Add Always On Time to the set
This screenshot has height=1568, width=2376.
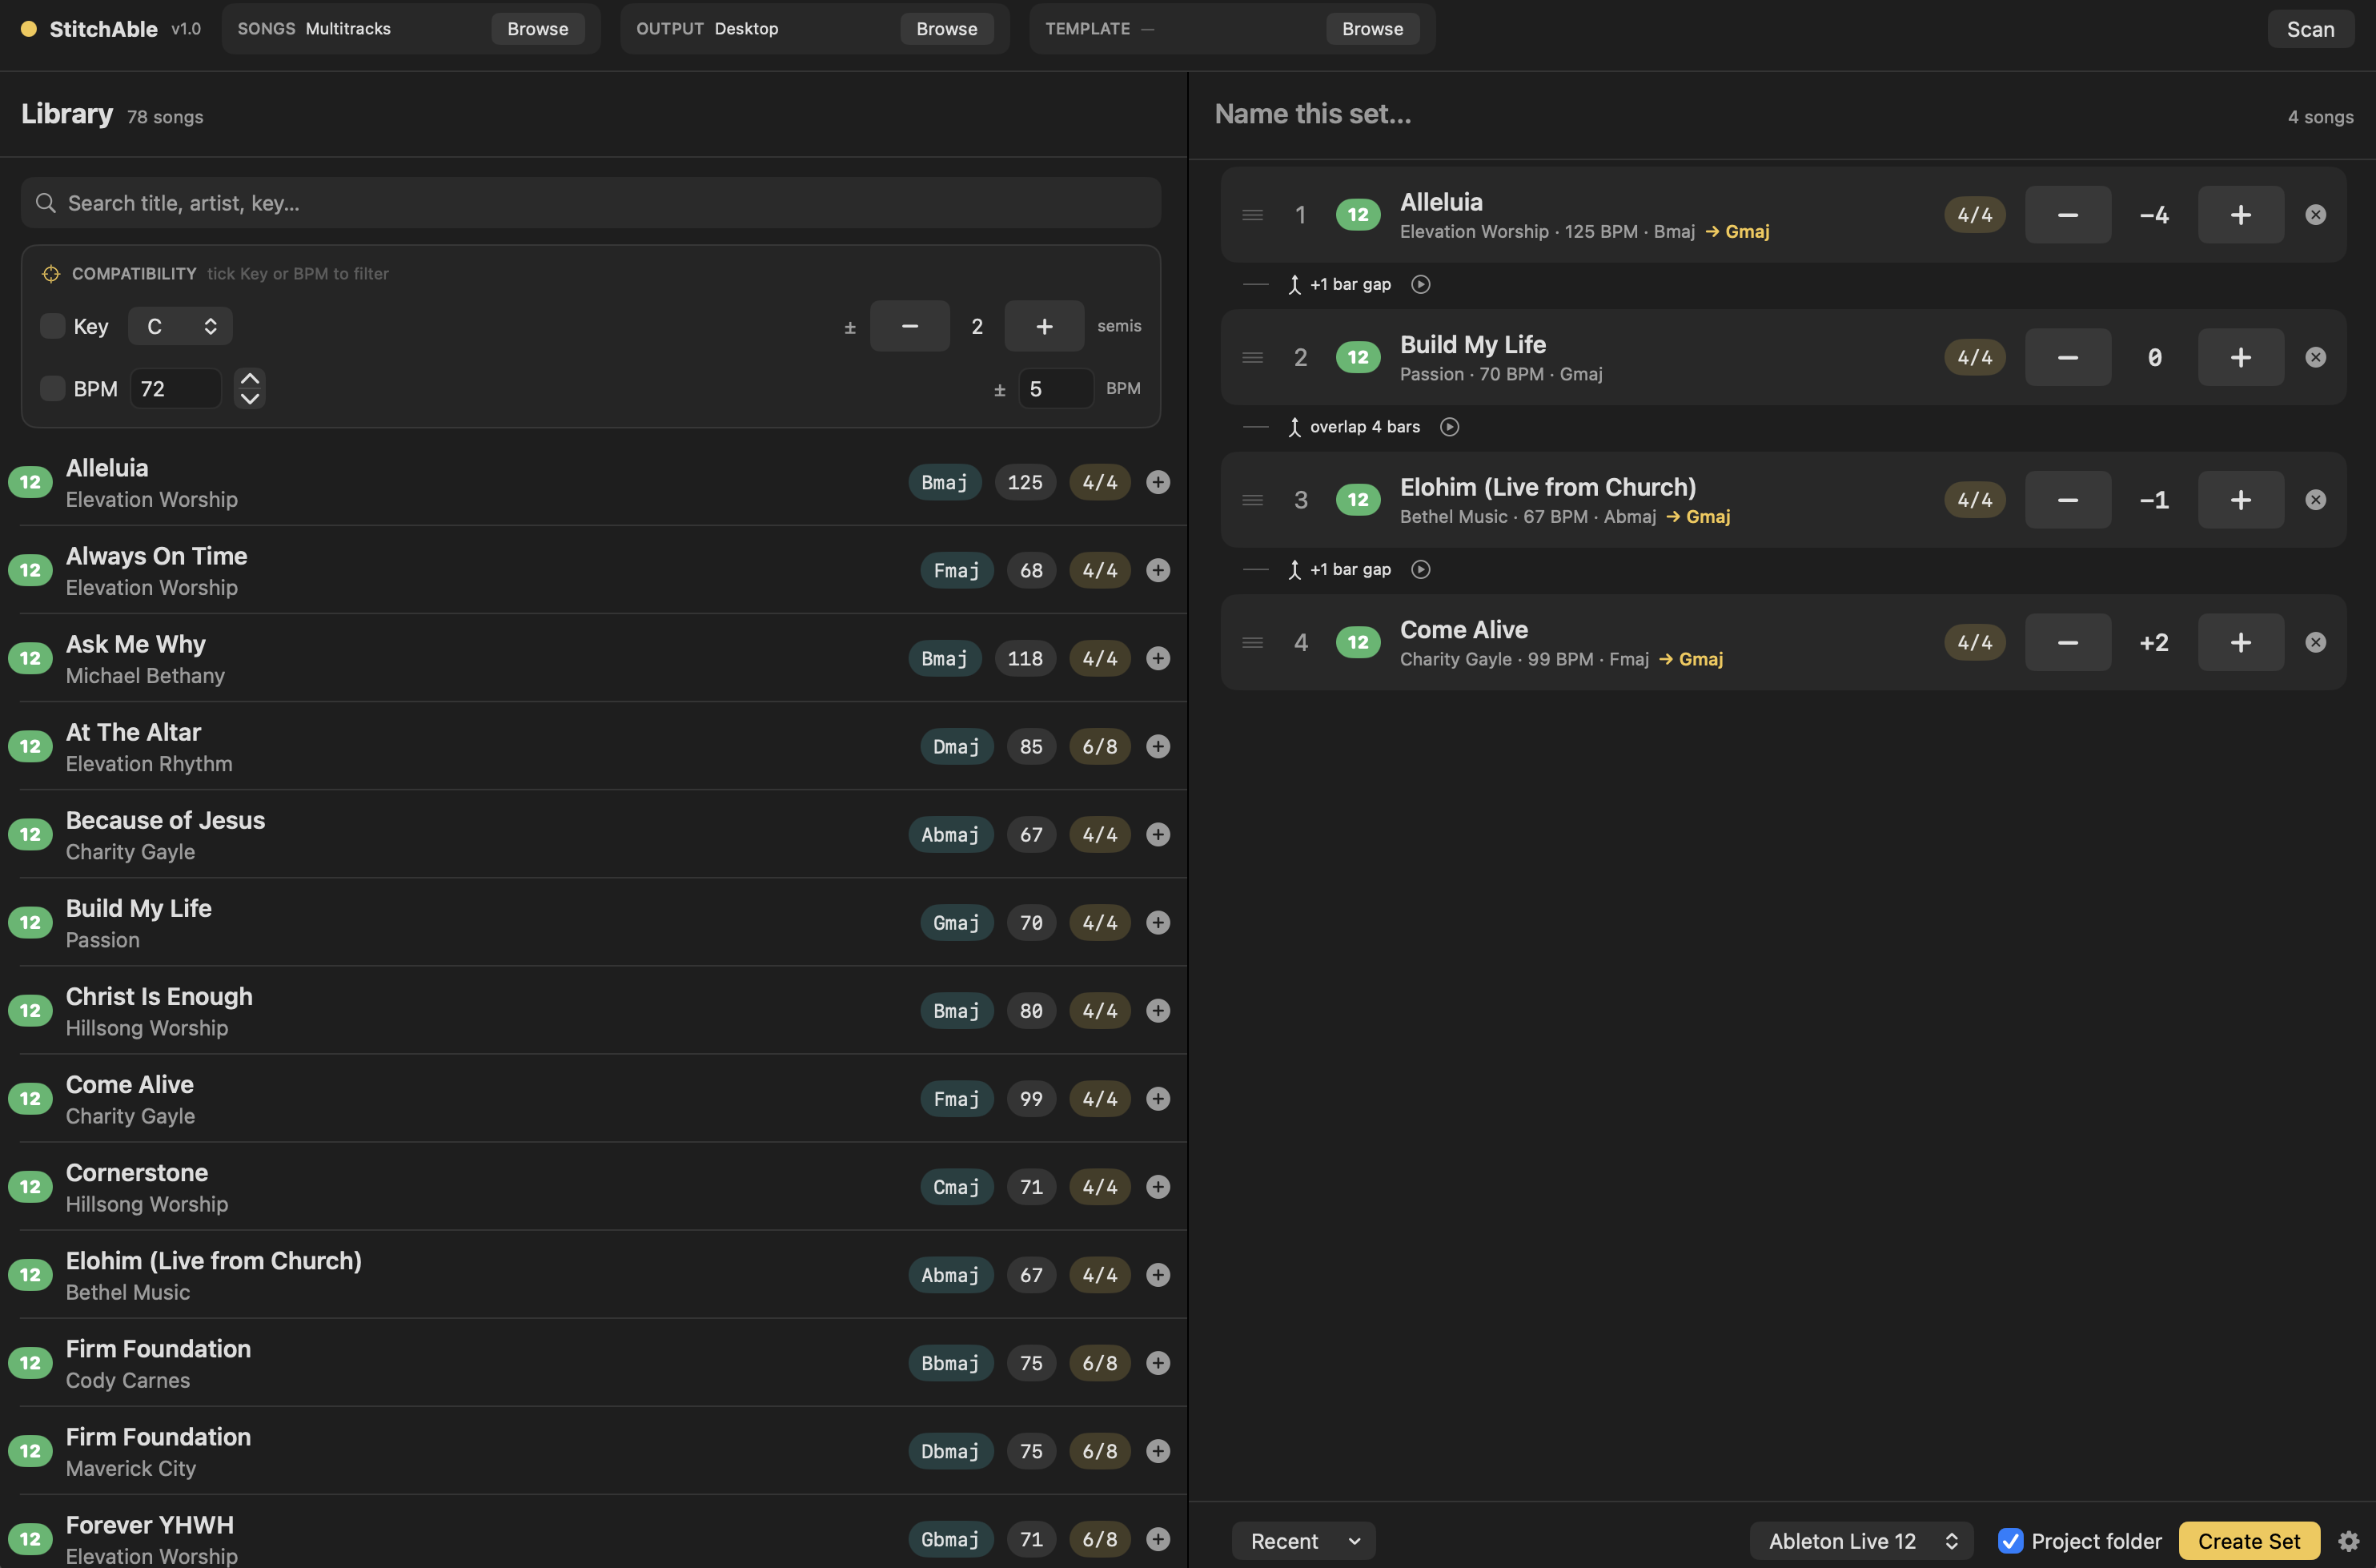click(x=1158, y=570)
